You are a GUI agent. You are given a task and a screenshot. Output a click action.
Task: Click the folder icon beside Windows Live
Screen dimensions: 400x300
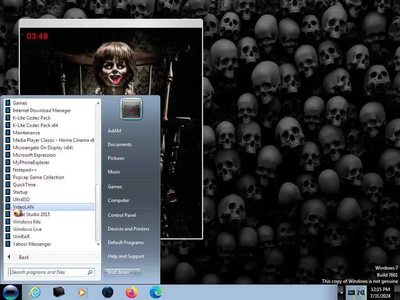click(x=8, y=229)
